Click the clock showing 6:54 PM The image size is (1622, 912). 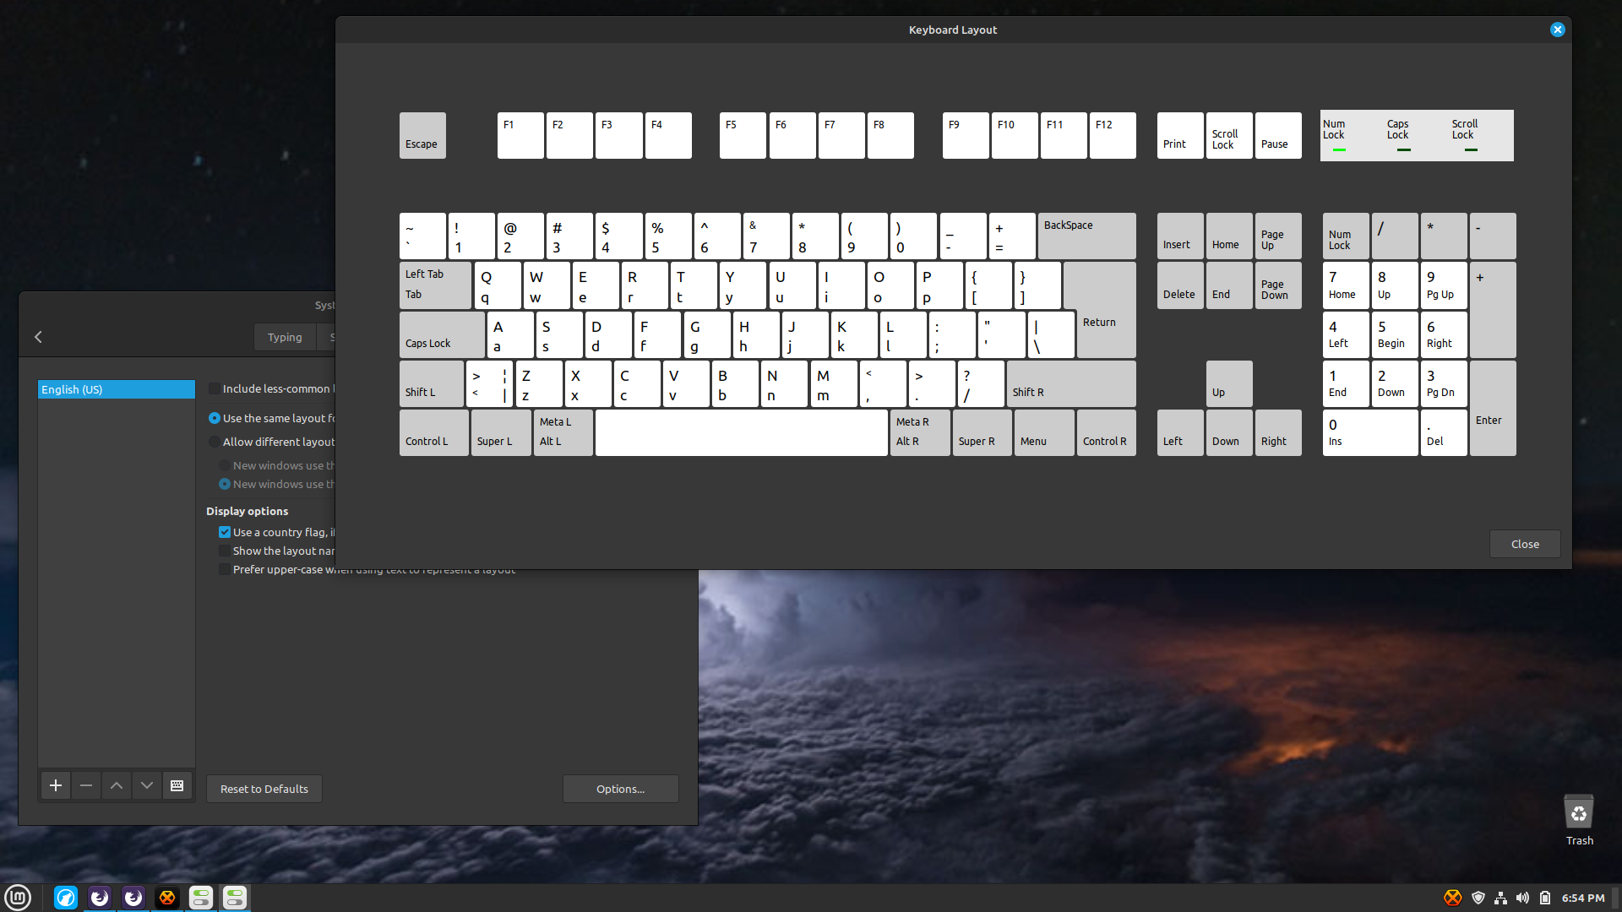[1583, 898]
